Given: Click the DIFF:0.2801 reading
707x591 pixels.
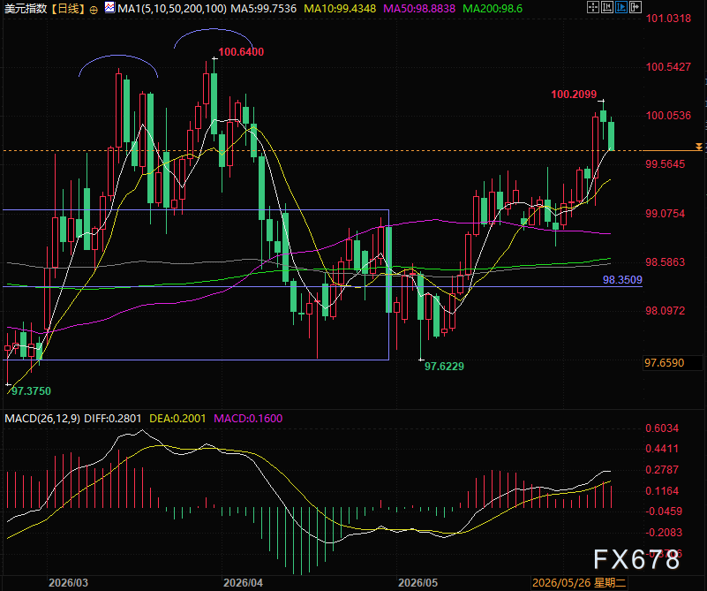Looking at the screenshot, I should point(113,418).
